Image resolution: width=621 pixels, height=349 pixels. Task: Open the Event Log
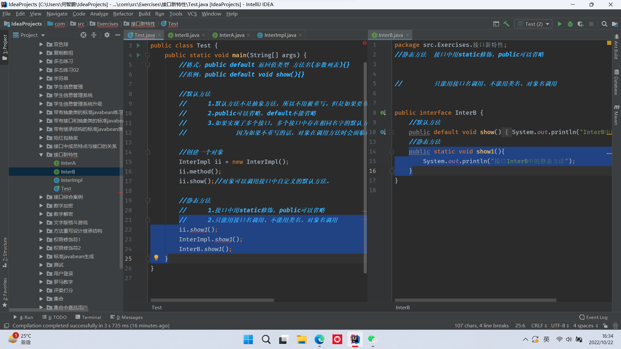pyautogui.click(x=594, y=317)
